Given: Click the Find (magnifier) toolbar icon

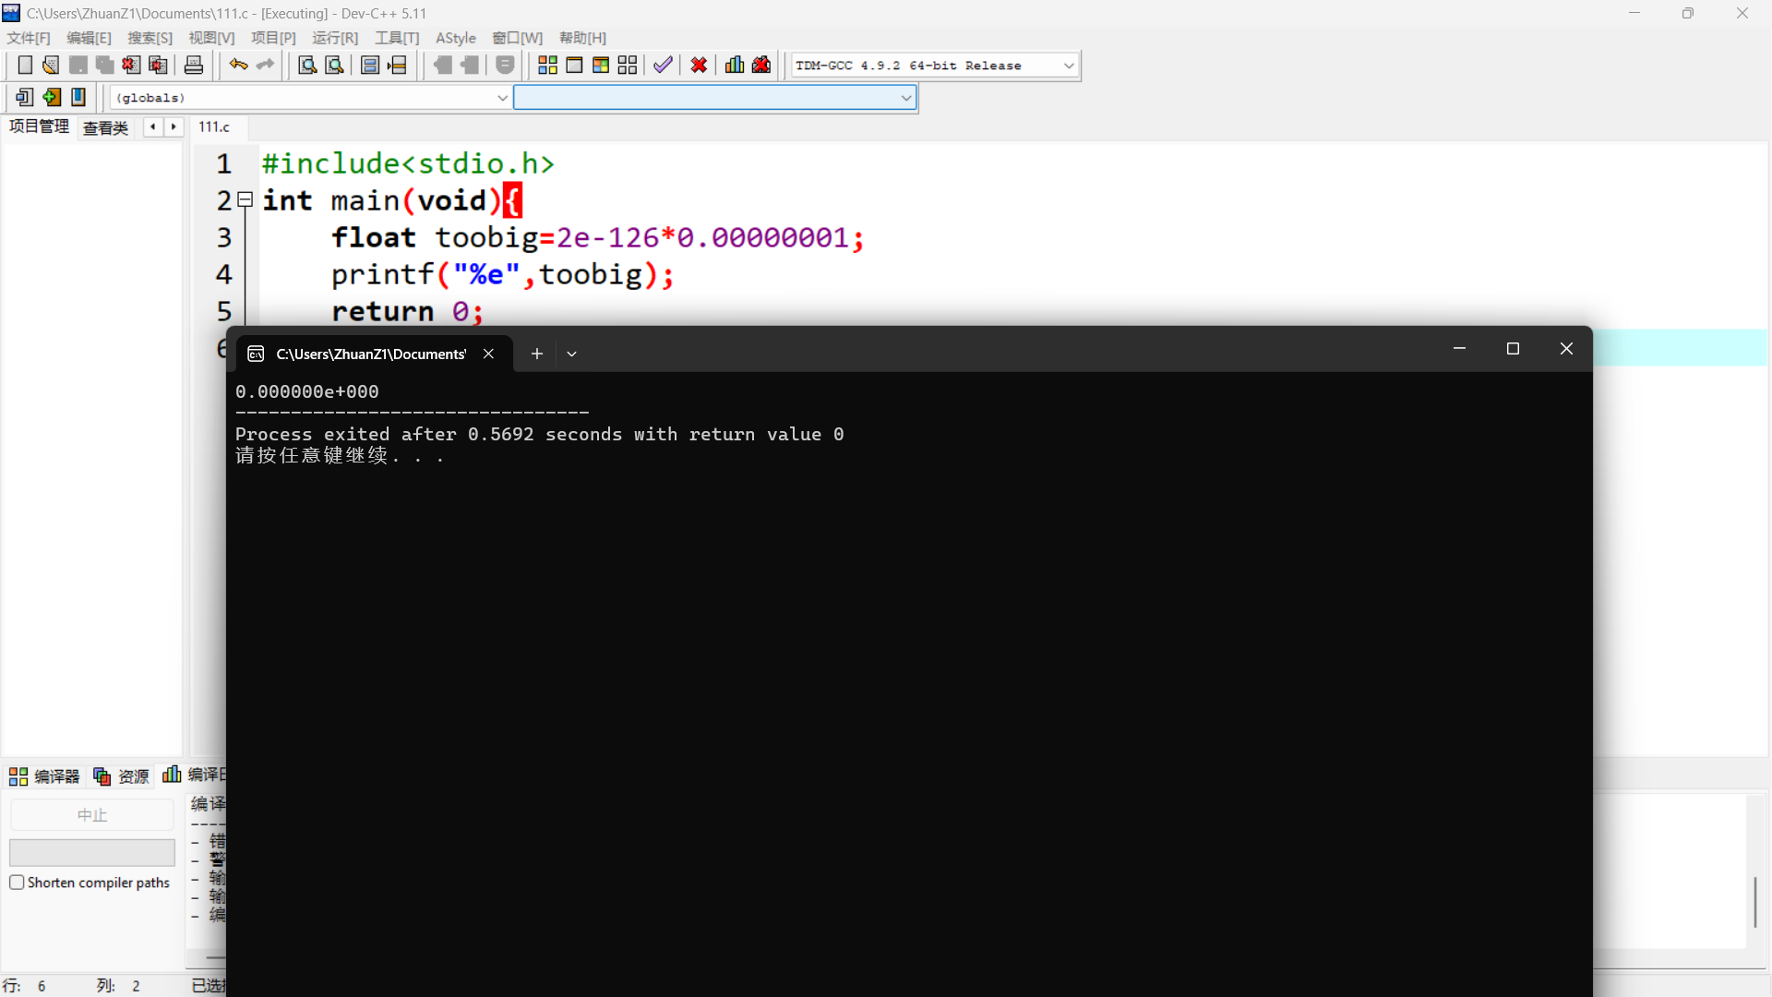Looking at the screenshot, I should tap(307, 65).
